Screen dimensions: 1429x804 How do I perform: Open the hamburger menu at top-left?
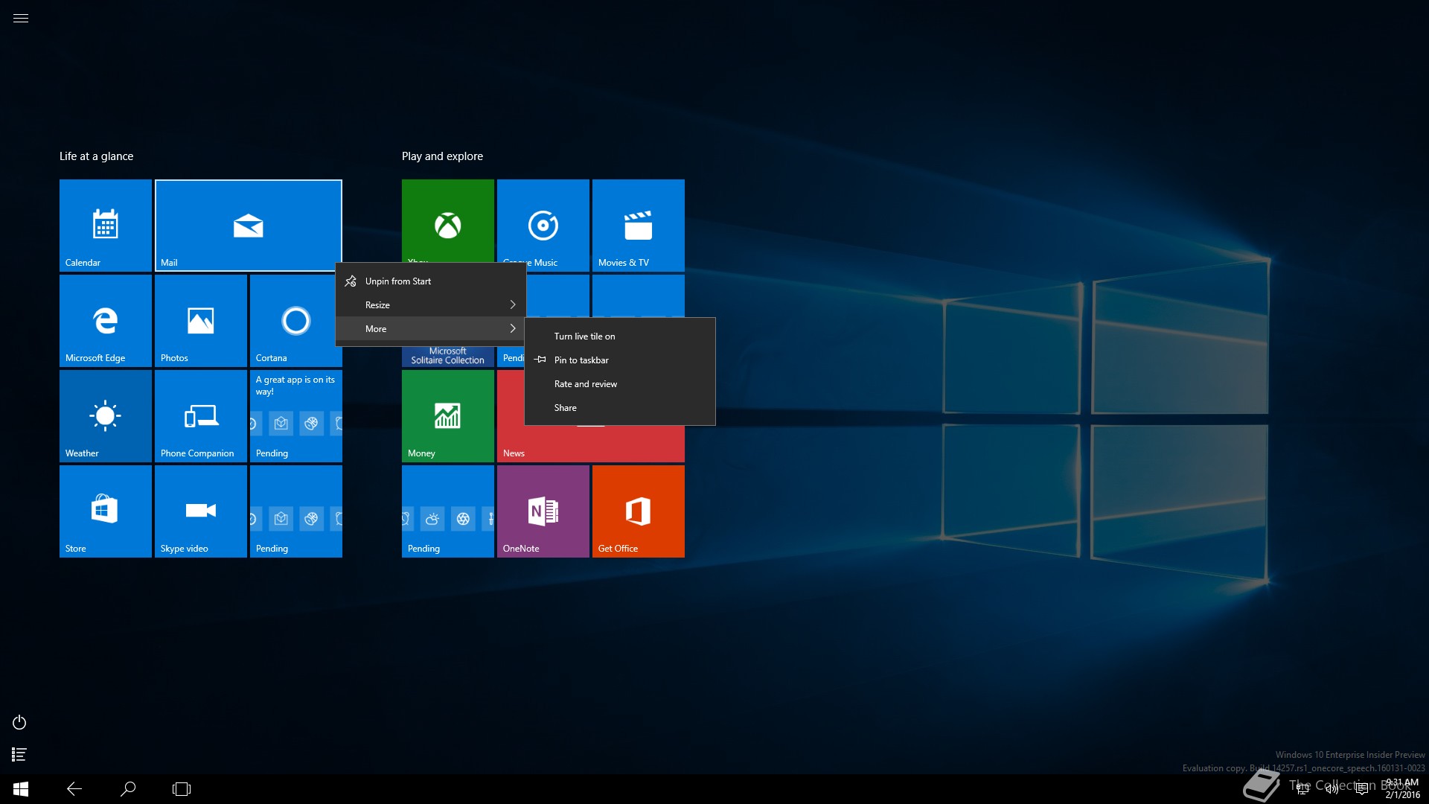(x=21, y=18)
